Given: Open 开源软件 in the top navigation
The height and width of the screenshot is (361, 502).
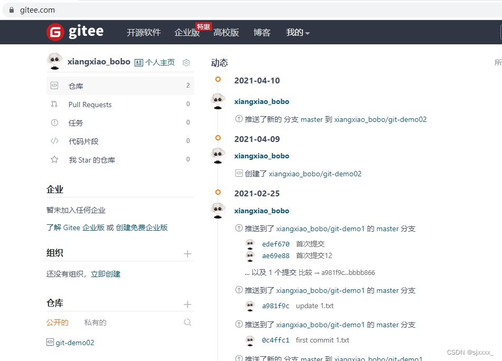Looking at the screenshot, I should click(144, 32).
